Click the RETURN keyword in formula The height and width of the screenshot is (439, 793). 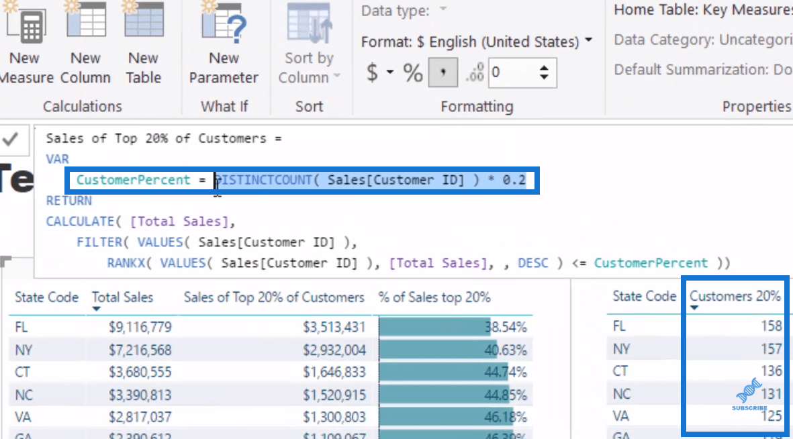(68, 201)
